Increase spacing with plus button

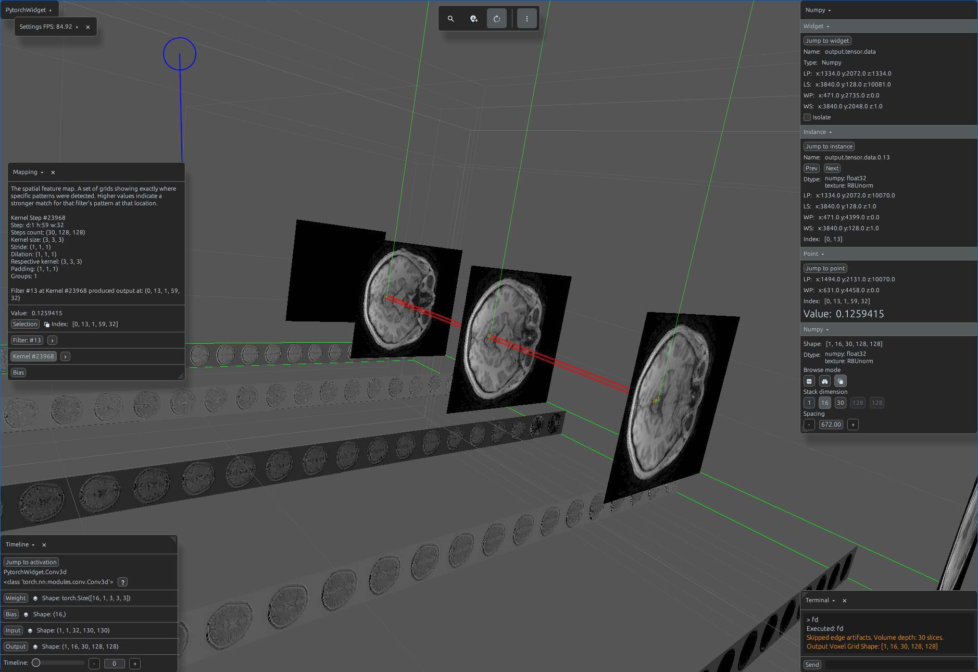tap(853, 425)
